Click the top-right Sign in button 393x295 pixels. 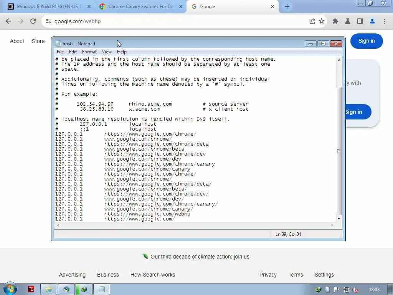[367, 41]
